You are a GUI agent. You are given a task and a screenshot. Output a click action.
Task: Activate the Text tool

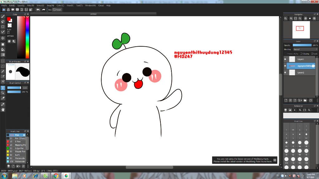tap(3, 88)
